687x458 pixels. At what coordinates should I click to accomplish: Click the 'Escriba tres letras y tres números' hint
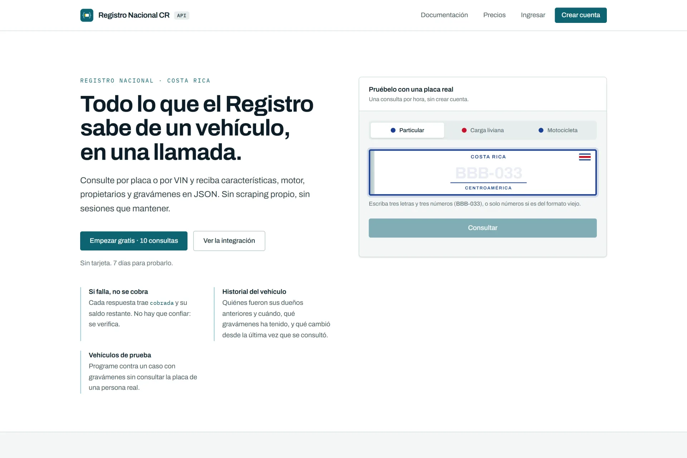coord(474,204)
